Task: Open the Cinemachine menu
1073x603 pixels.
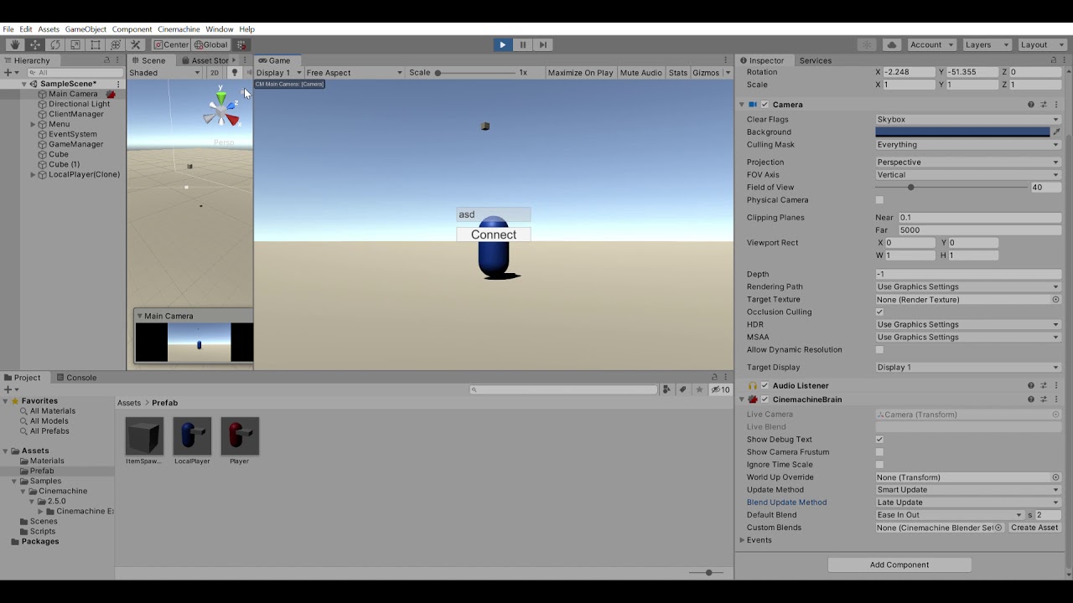Action: (179, 28)
